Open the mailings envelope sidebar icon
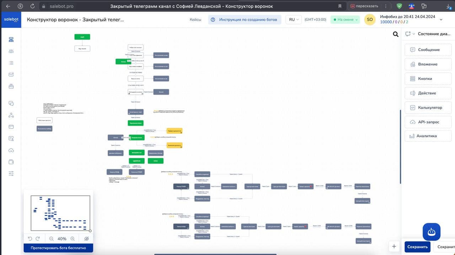 point(11,74)
